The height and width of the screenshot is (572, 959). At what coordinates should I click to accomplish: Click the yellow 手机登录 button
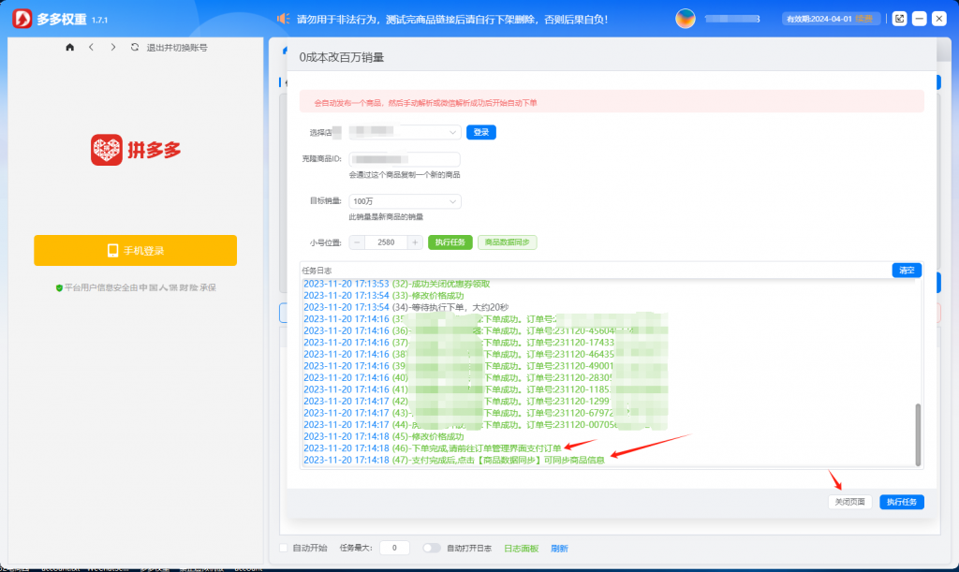click(135, 251)
